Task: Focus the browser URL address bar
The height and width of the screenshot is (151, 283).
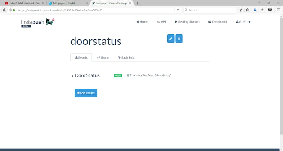Action: (x=96, y=10)
